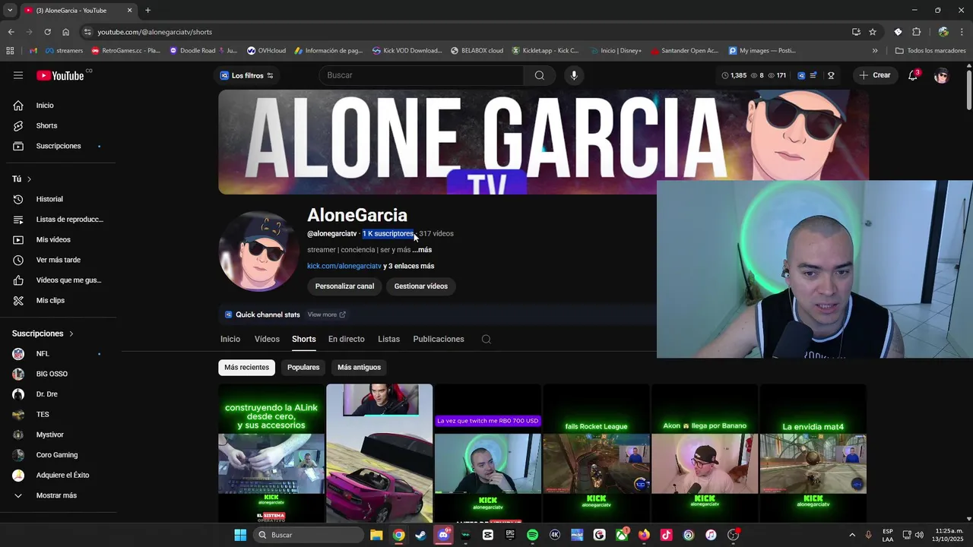Image resolution: width=973 pixels, height=547 pixels.
Task: Open the account avatar menu
Action: (x=941, y=75)
